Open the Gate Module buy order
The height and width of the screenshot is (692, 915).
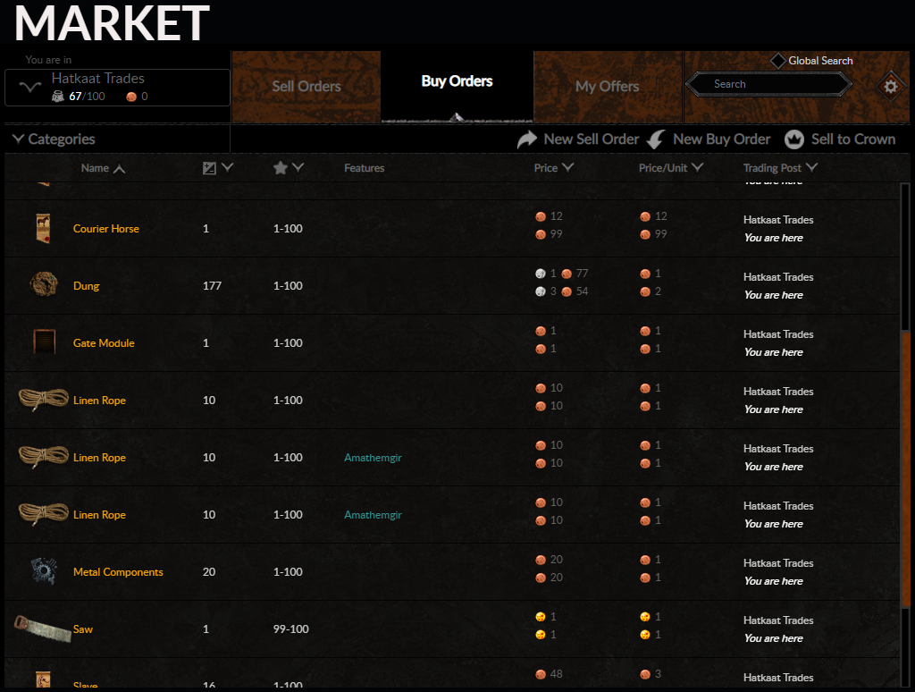click(452, 342)
